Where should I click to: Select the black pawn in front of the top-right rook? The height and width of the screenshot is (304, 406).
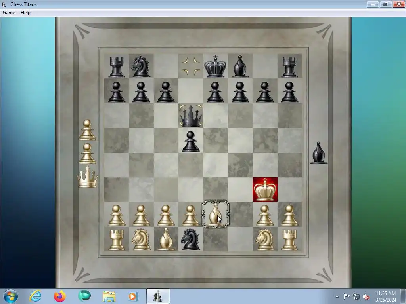click(289, 92)
